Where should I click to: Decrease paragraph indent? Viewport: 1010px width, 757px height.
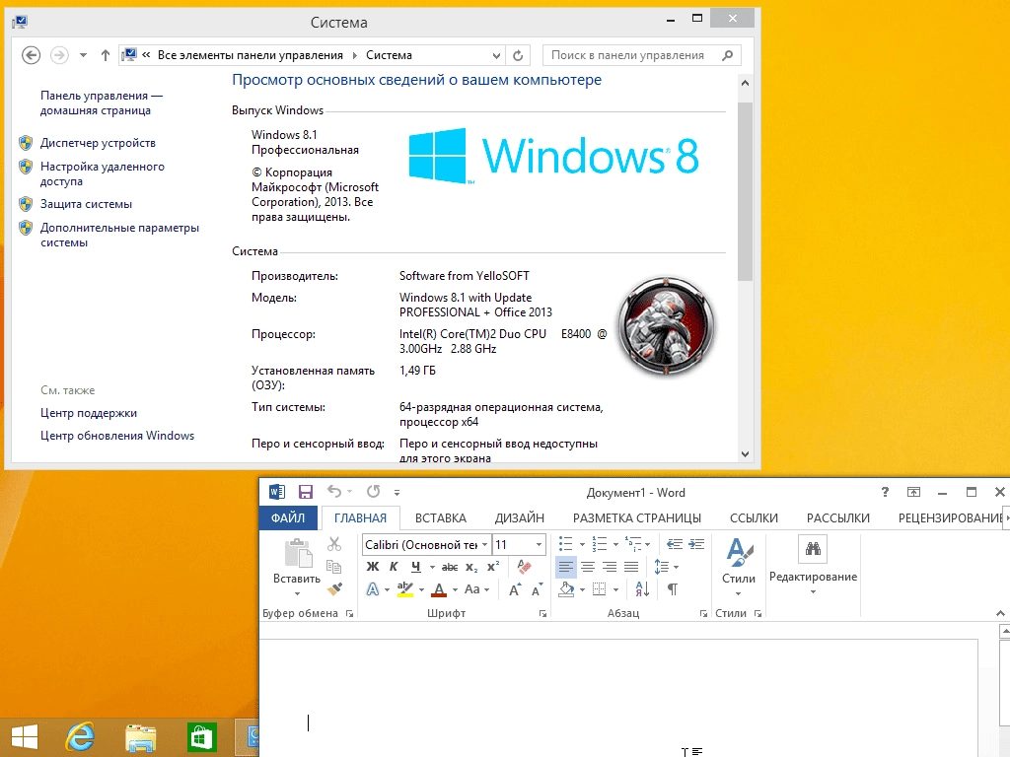click(x=675, y=544)
